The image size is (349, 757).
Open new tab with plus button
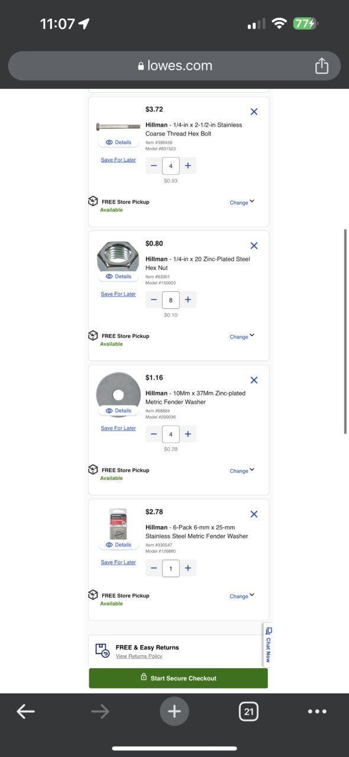(x=174, y=711)
